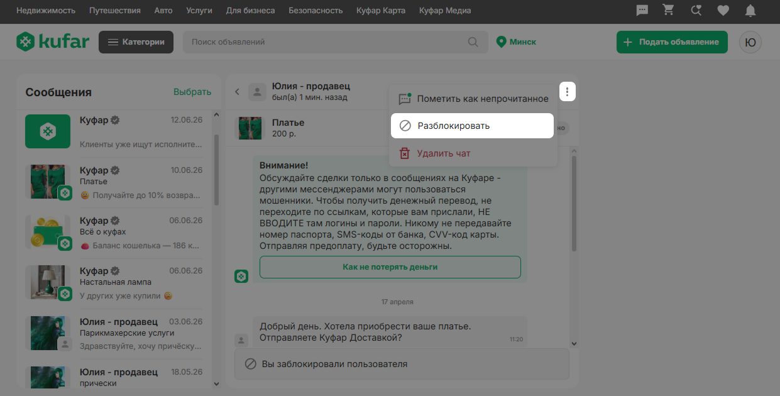Click the Kufar badge beside warning message
The height and width of the screenshot is (396, 780).
pyautogui.click(x=241, y=276)
